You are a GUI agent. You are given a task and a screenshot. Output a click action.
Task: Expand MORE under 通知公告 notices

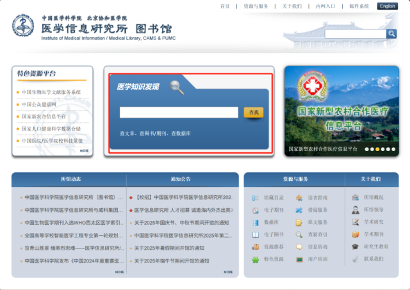pyautogui.click(x=229, y=272)
